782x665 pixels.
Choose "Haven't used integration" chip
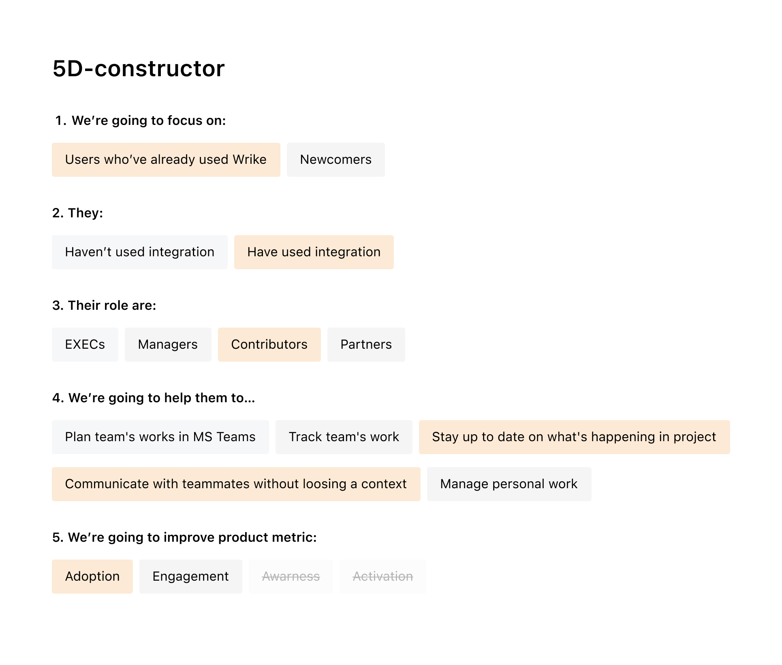click(x=140, y=252)
